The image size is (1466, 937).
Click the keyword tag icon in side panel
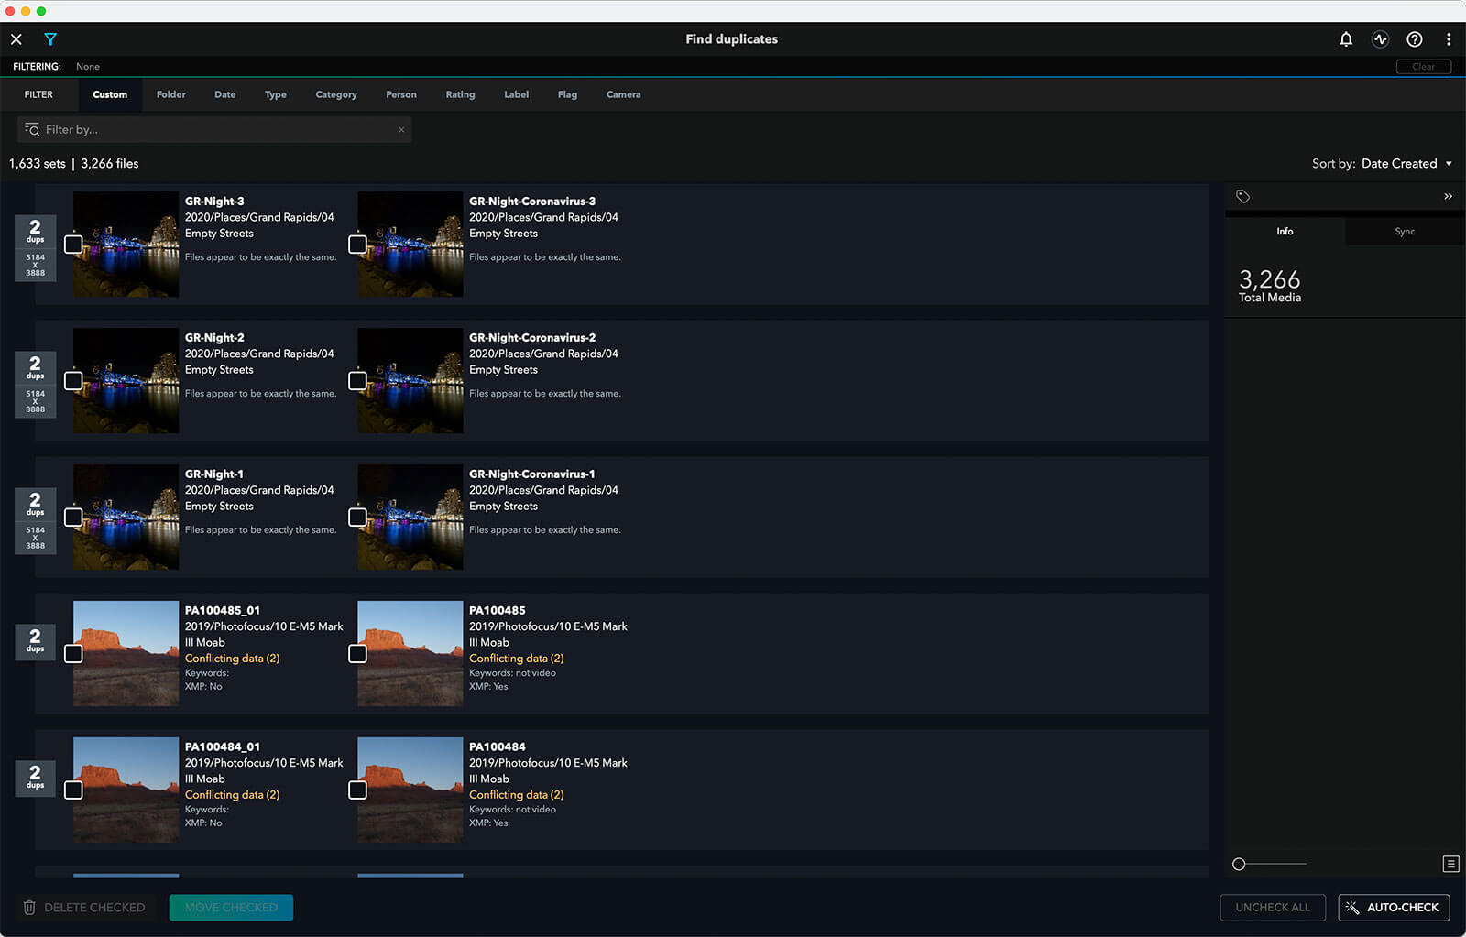click(1242, 196)
